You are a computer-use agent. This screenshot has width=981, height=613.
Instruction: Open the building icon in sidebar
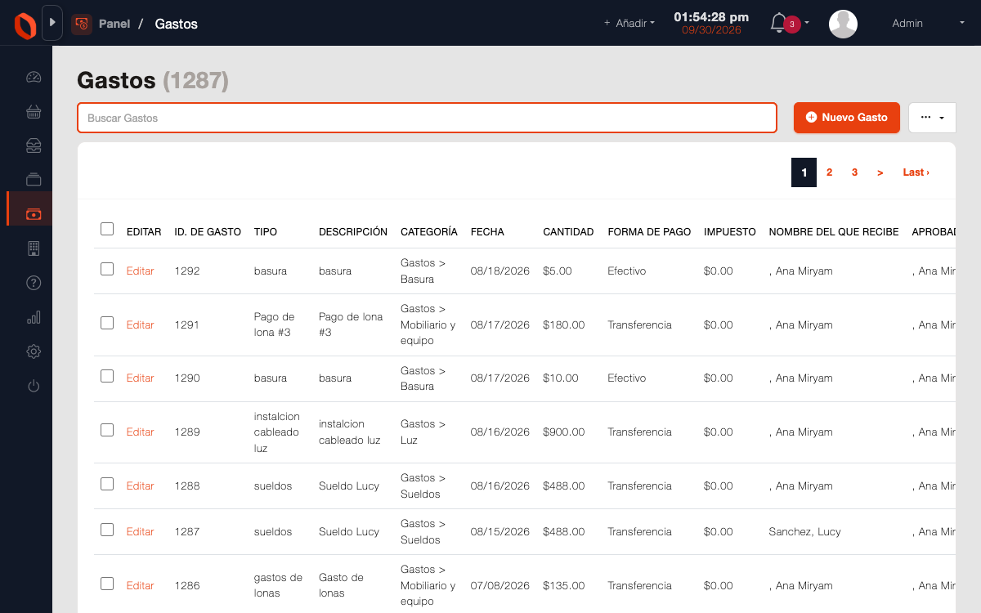(34, 248)
